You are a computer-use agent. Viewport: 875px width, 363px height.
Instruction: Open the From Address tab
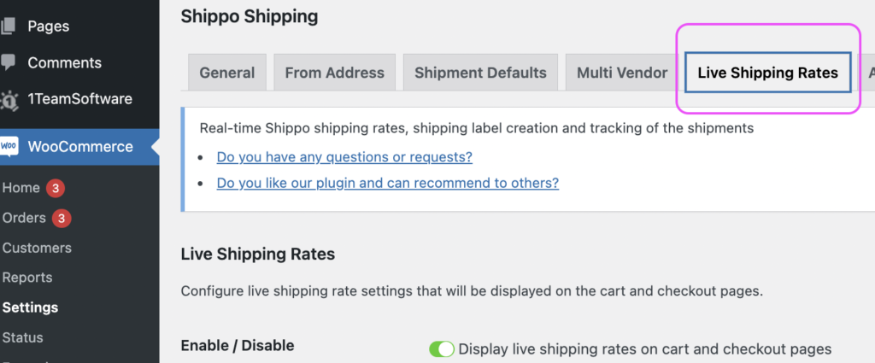click(x=335, y=73)
